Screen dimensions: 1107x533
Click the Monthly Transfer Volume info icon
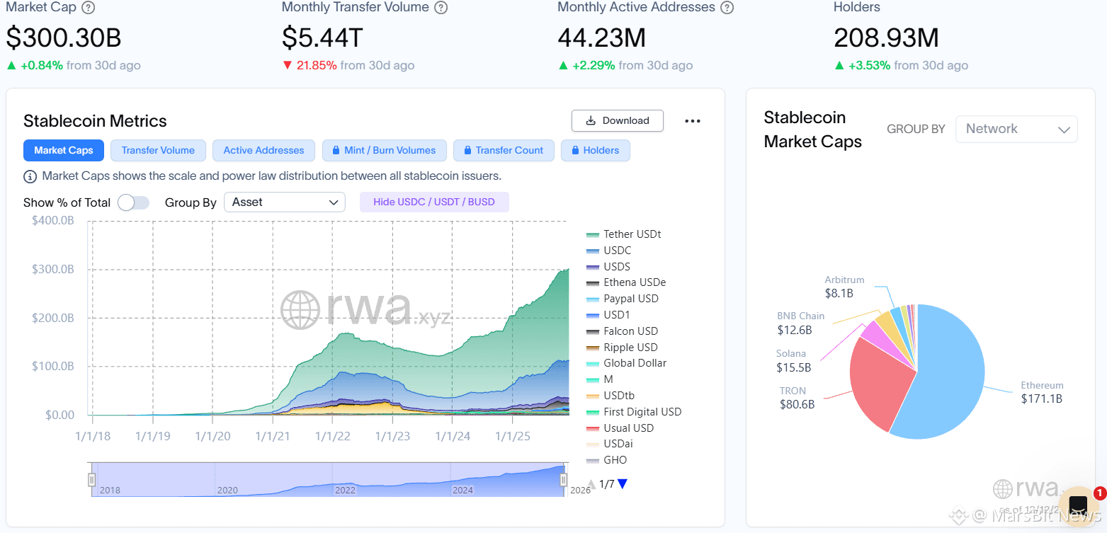[x=441, y=8]
